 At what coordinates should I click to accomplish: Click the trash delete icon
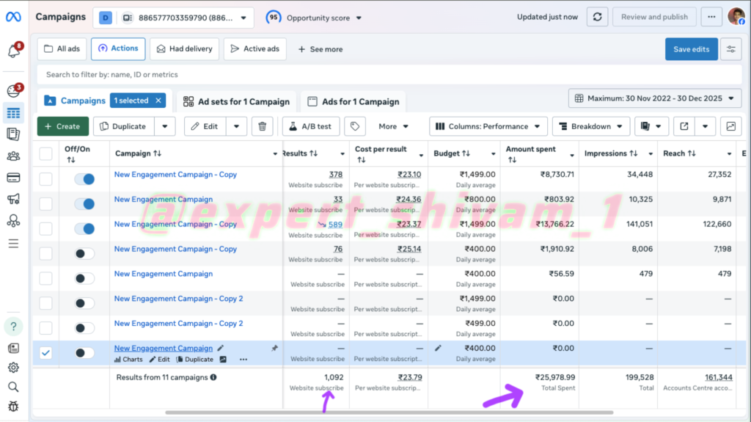point(263,126)
